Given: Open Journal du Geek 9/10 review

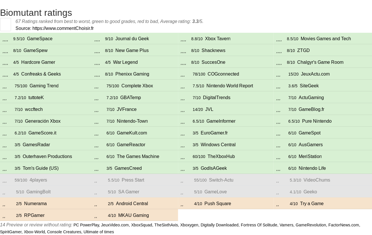Looking at the screenshot, I should 132,38.
